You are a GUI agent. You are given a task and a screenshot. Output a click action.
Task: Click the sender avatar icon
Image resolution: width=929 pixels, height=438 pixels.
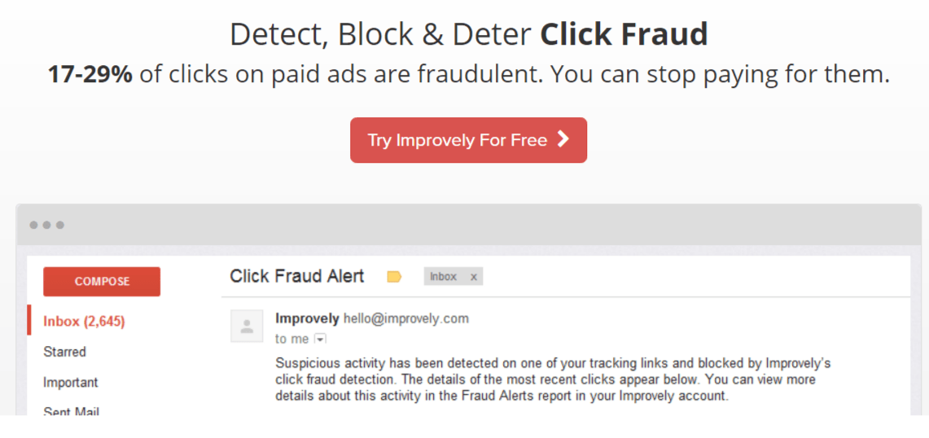coord(247,326)
